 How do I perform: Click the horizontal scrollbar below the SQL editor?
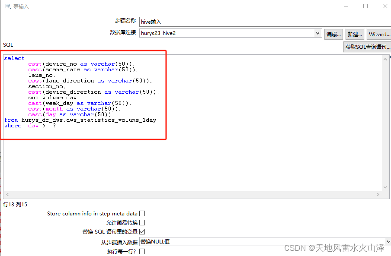tap(195, 194)
